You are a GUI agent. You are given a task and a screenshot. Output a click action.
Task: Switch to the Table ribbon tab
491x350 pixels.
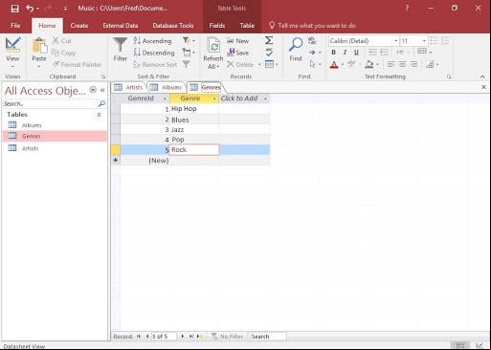pyautogui.click(x=247, y=26)
